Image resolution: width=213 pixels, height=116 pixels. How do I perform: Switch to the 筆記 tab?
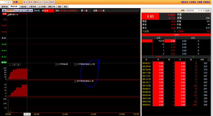point(66,6)
